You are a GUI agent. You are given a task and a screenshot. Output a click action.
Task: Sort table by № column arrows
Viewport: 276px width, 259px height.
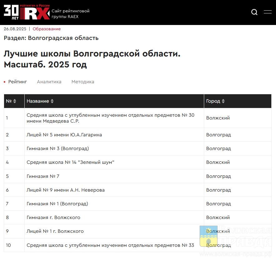(15, 101)
